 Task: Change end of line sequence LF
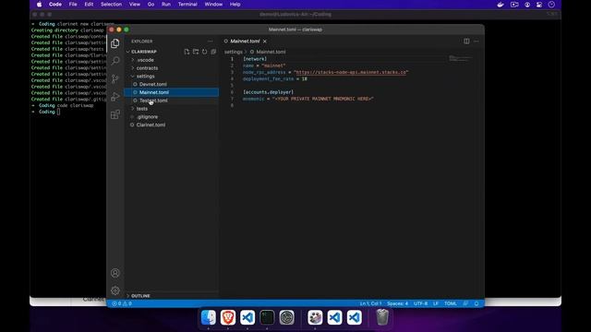click(436, 303)
